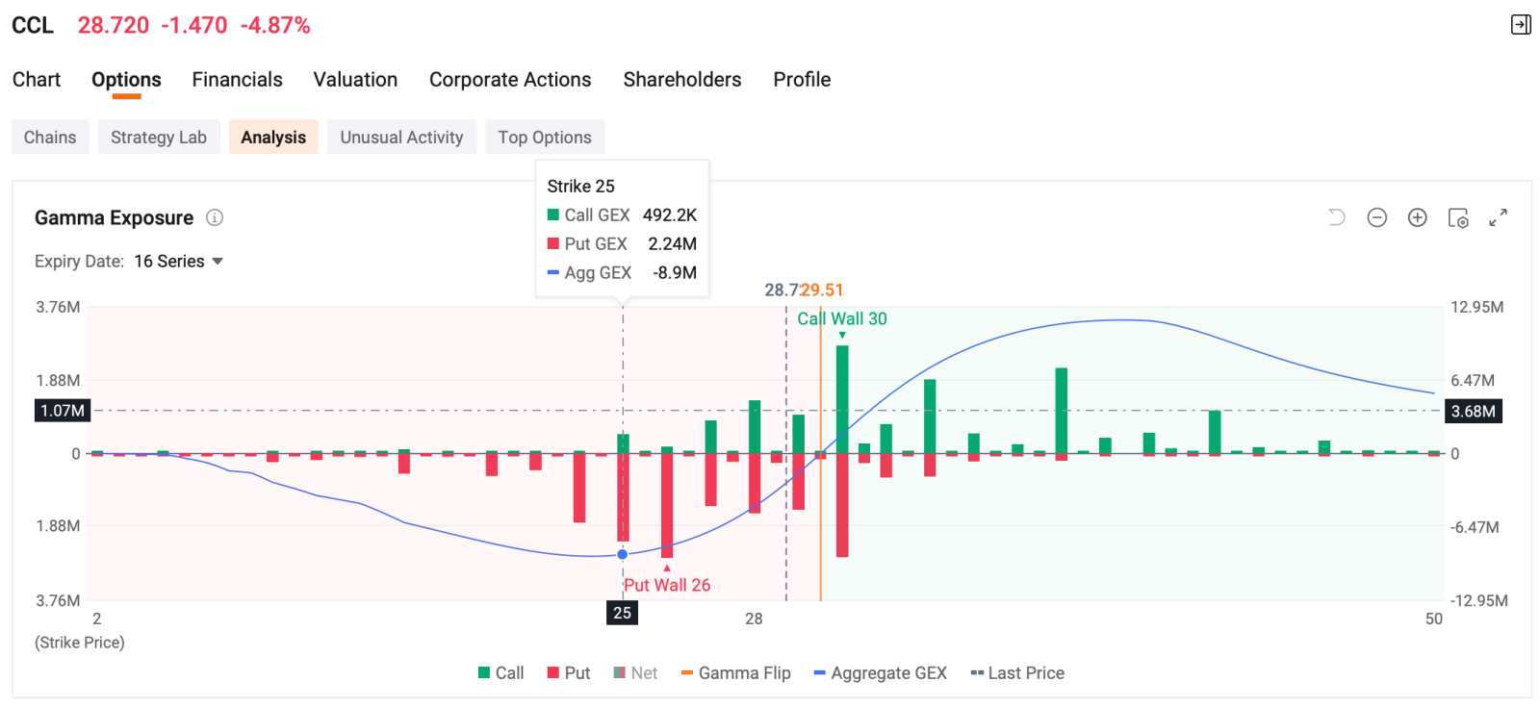The width and height of the screenshot is (1540, 707).
Task: Click the -1.470 price change value
Action: 194,25
